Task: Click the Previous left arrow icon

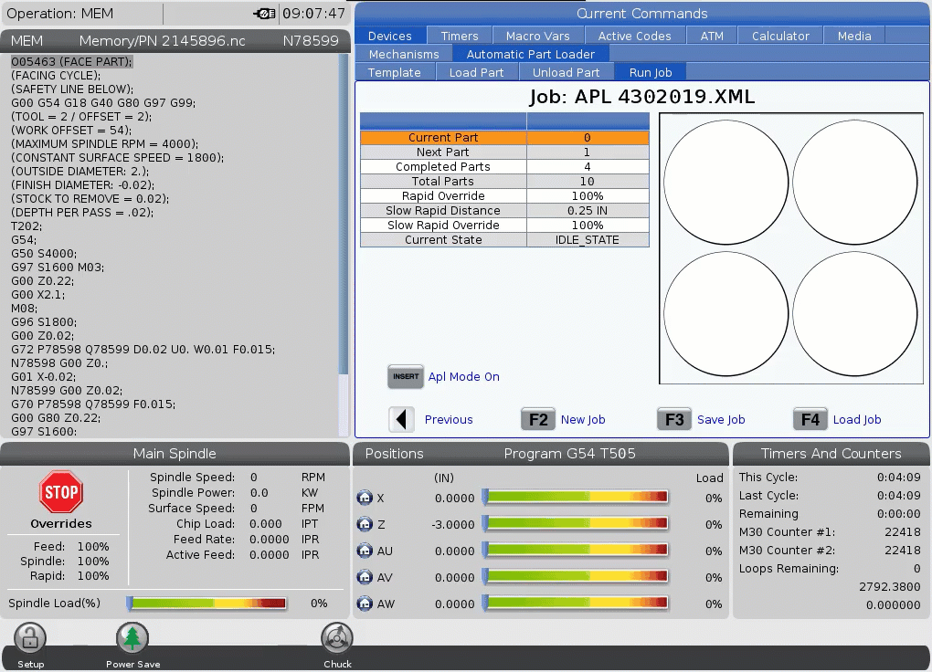Action: pos(402,419)
